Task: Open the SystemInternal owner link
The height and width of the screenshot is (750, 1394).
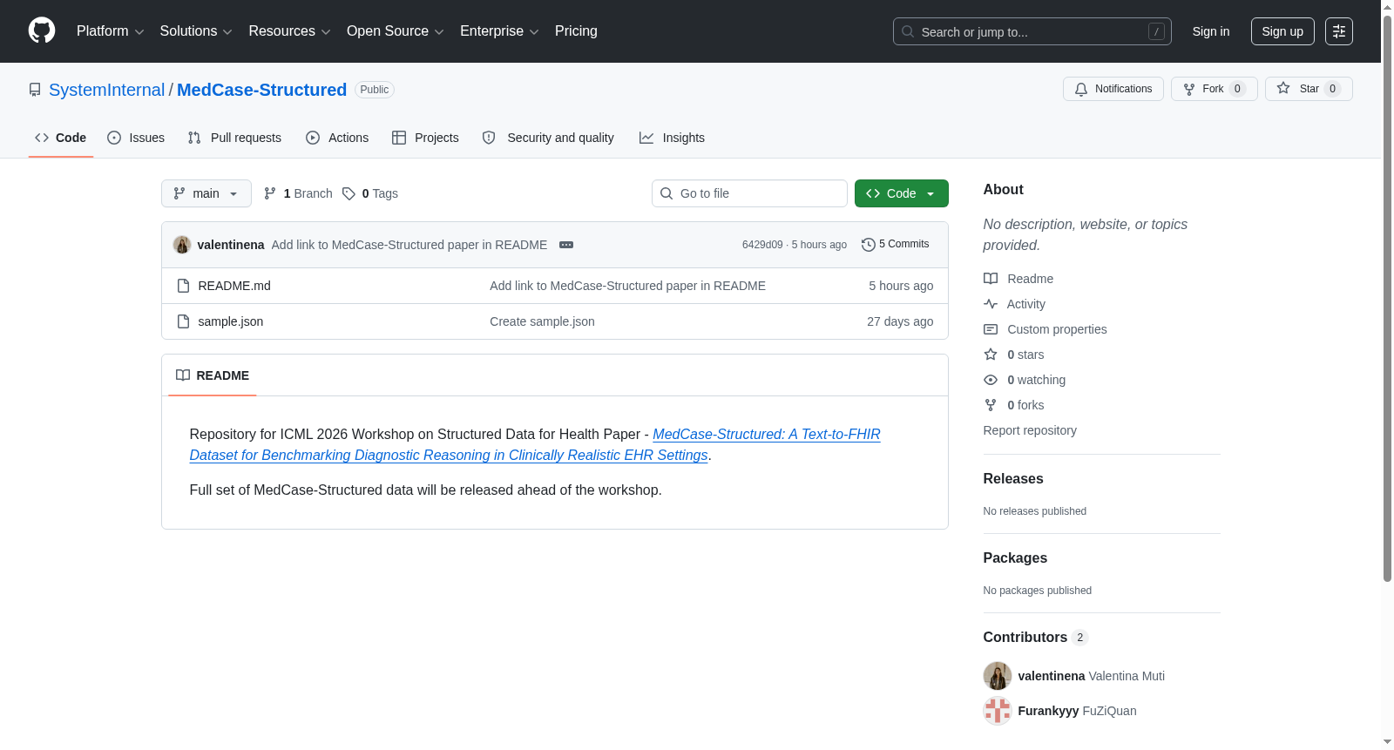Action: click(106, 90)
